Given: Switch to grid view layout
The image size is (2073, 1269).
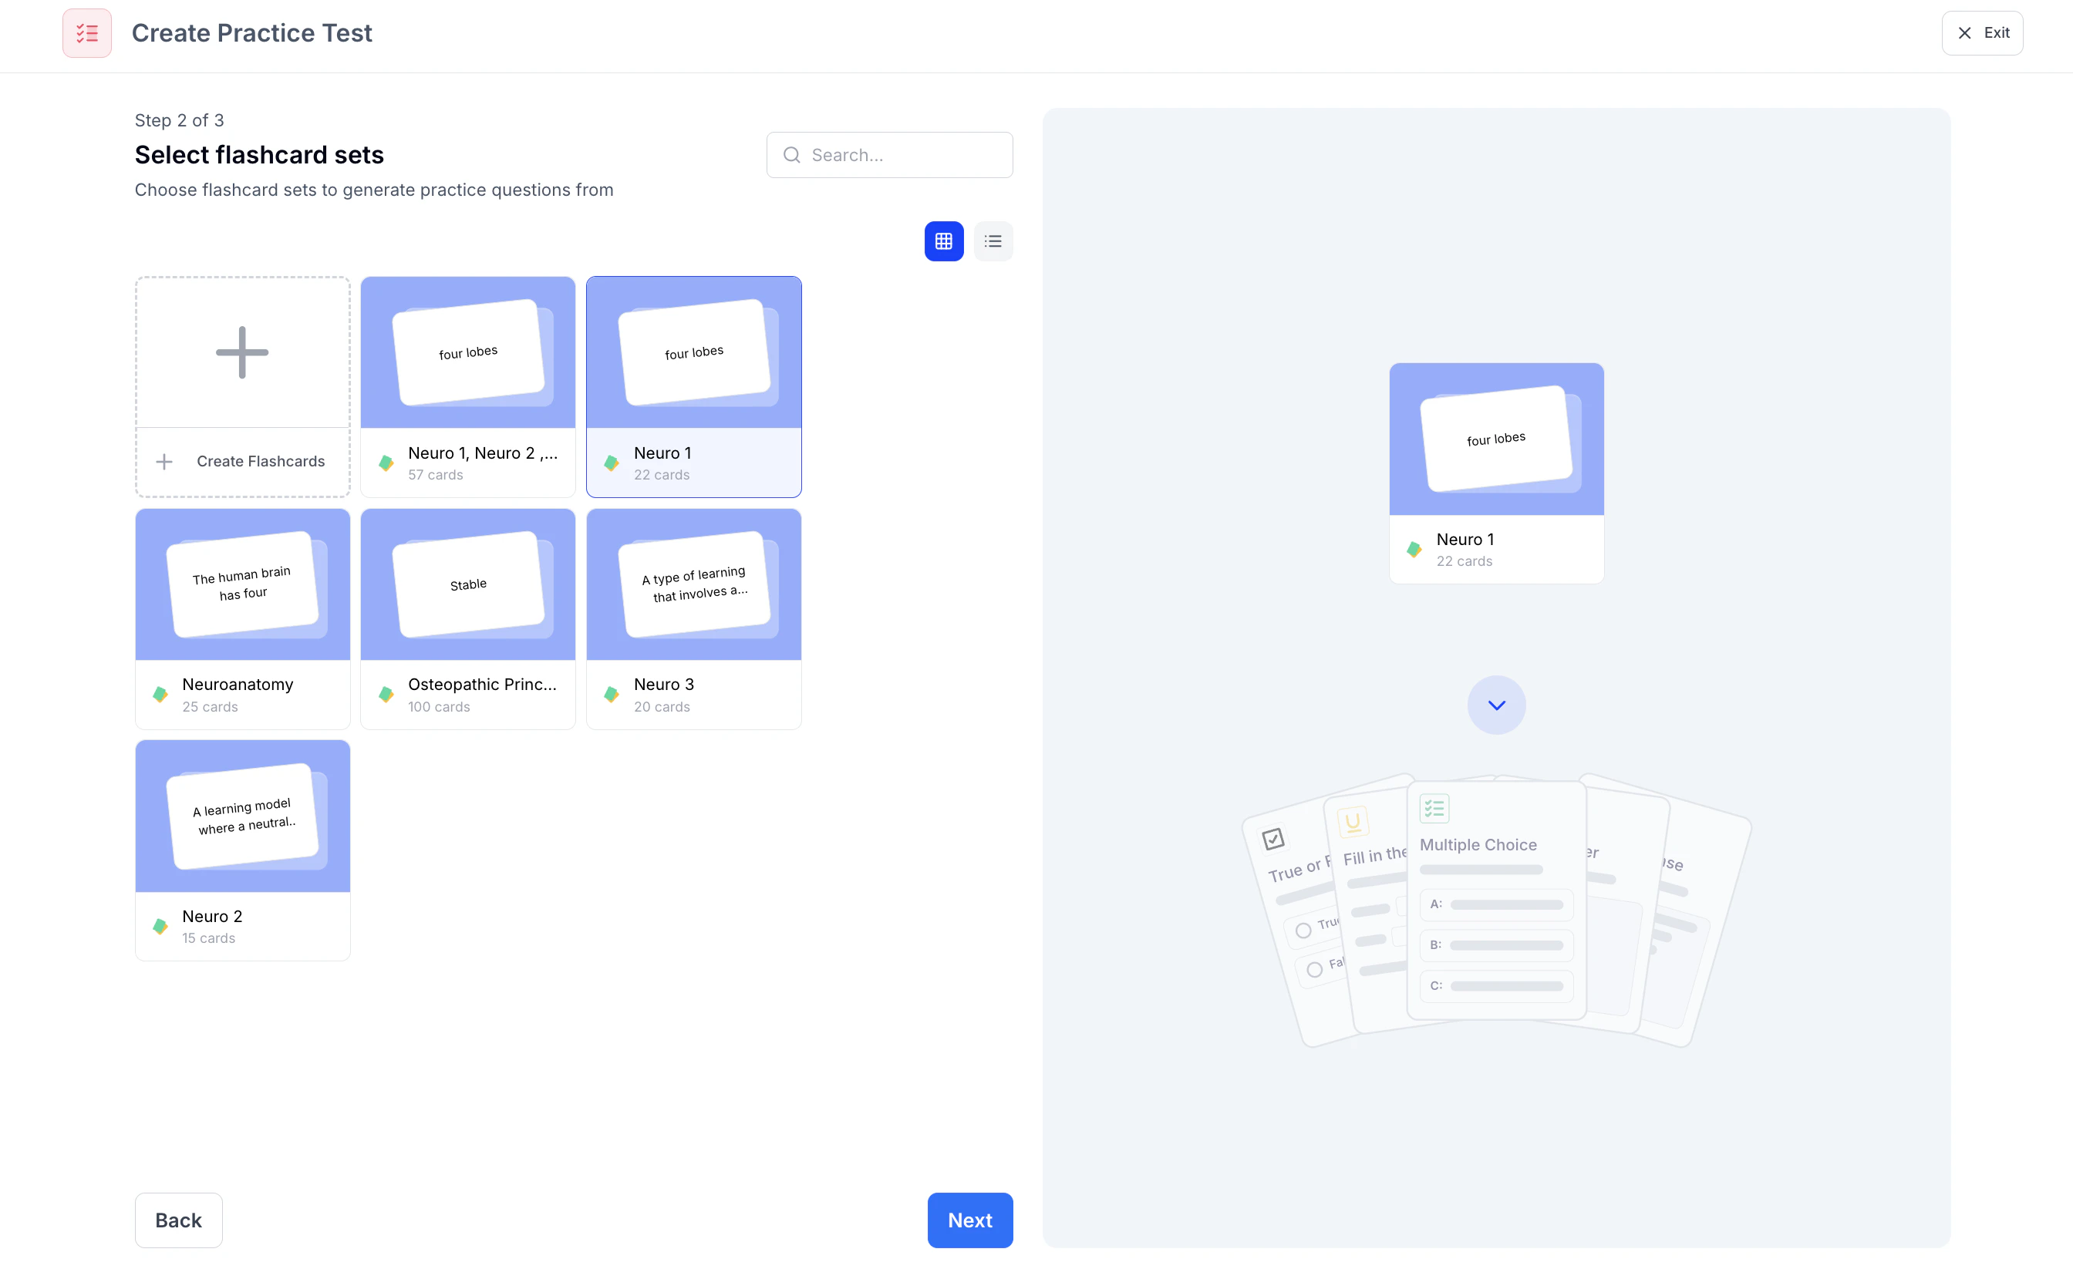Looking at the screenshot, I should 943,241.
